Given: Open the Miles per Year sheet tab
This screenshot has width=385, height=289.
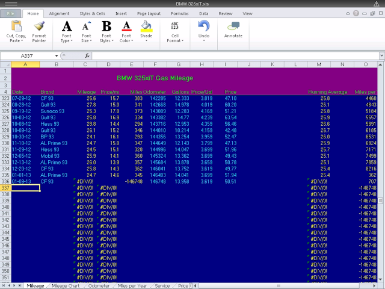Looking at the screenshot, I should [132, 286].
